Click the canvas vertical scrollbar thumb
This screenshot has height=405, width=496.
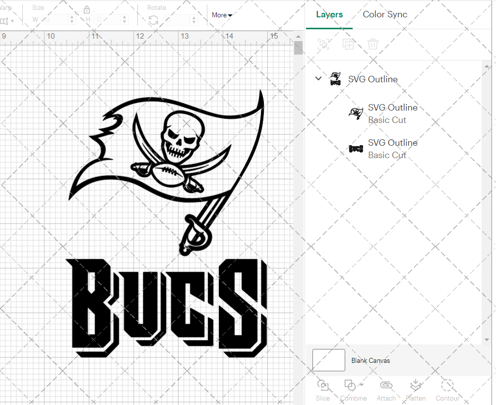(298, 49)
